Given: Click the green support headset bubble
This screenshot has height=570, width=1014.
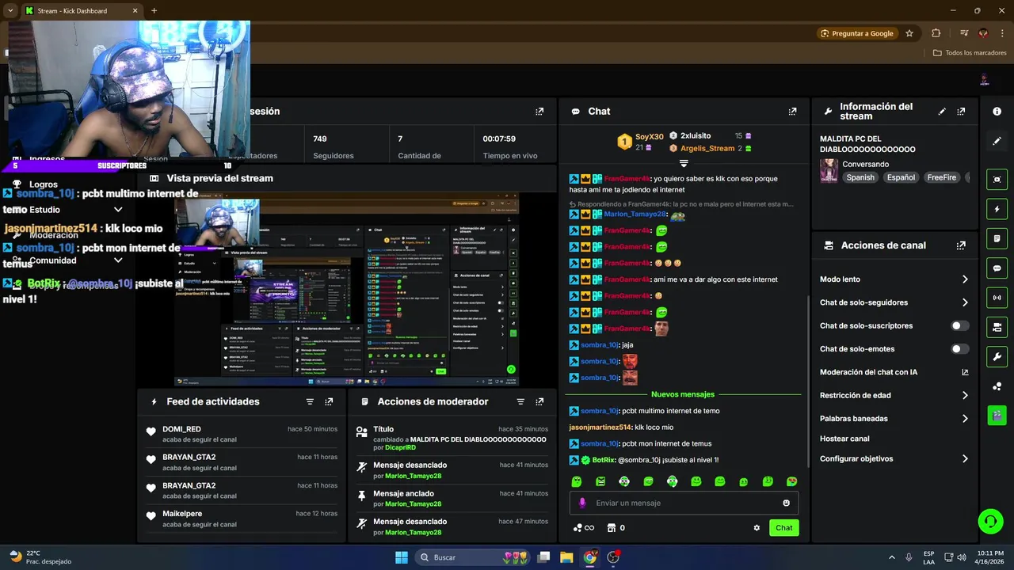Looking at the screenshot, I should [990, 521].
